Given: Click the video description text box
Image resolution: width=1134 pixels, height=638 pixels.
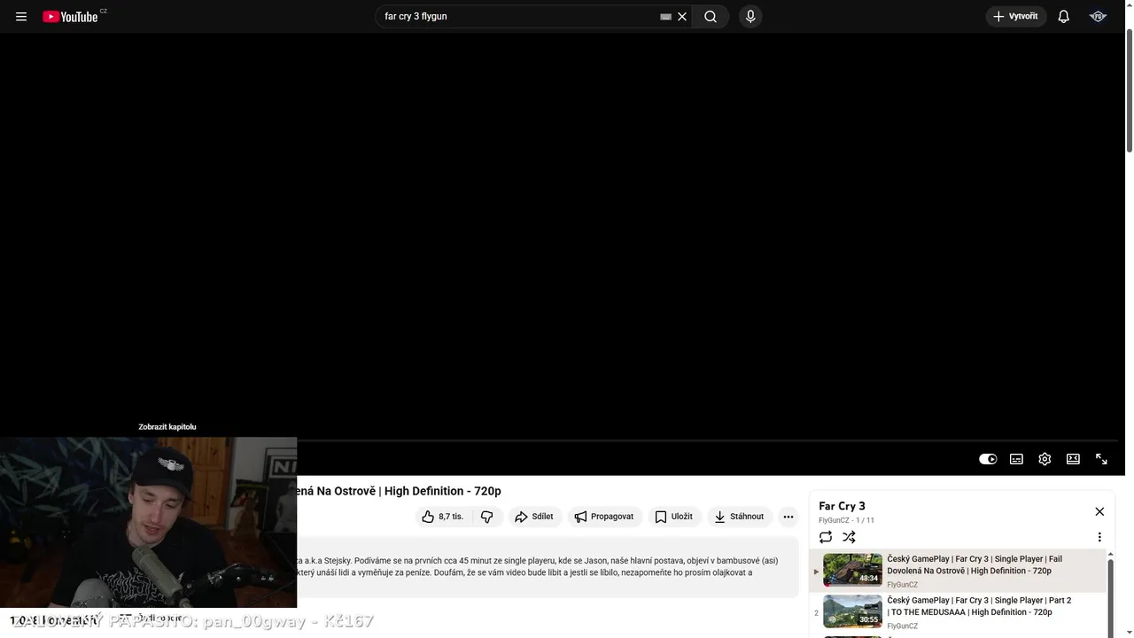Looking at the screenshot, I should (x=548, y=567).
